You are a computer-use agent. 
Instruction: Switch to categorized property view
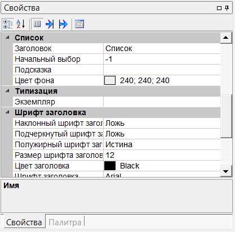click(8, 24)
